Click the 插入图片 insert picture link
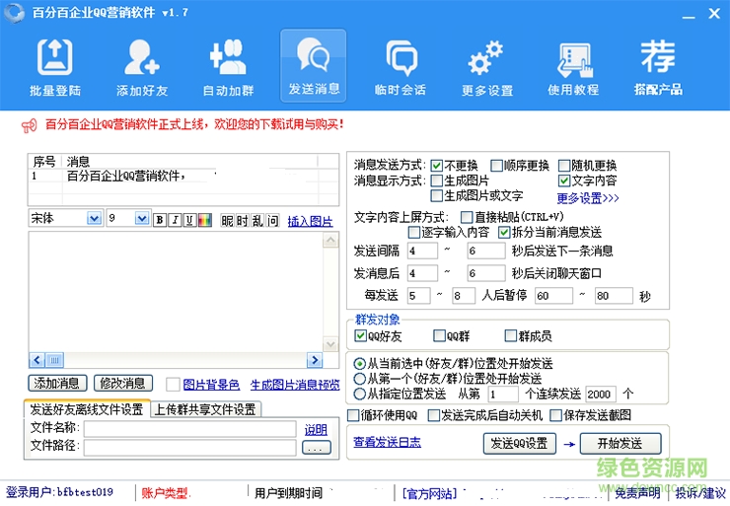 (x=310, y=222)
